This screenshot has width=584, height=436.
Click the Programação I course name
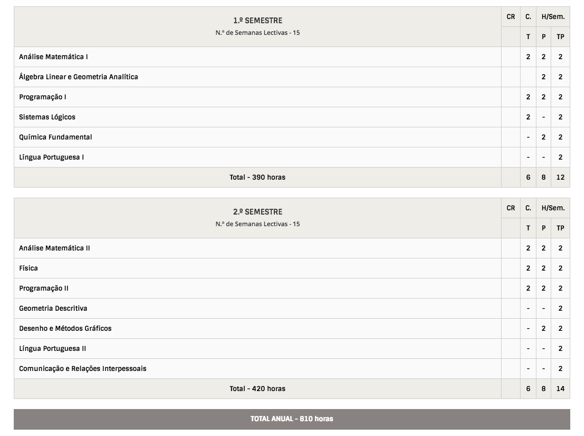point(43,97)
